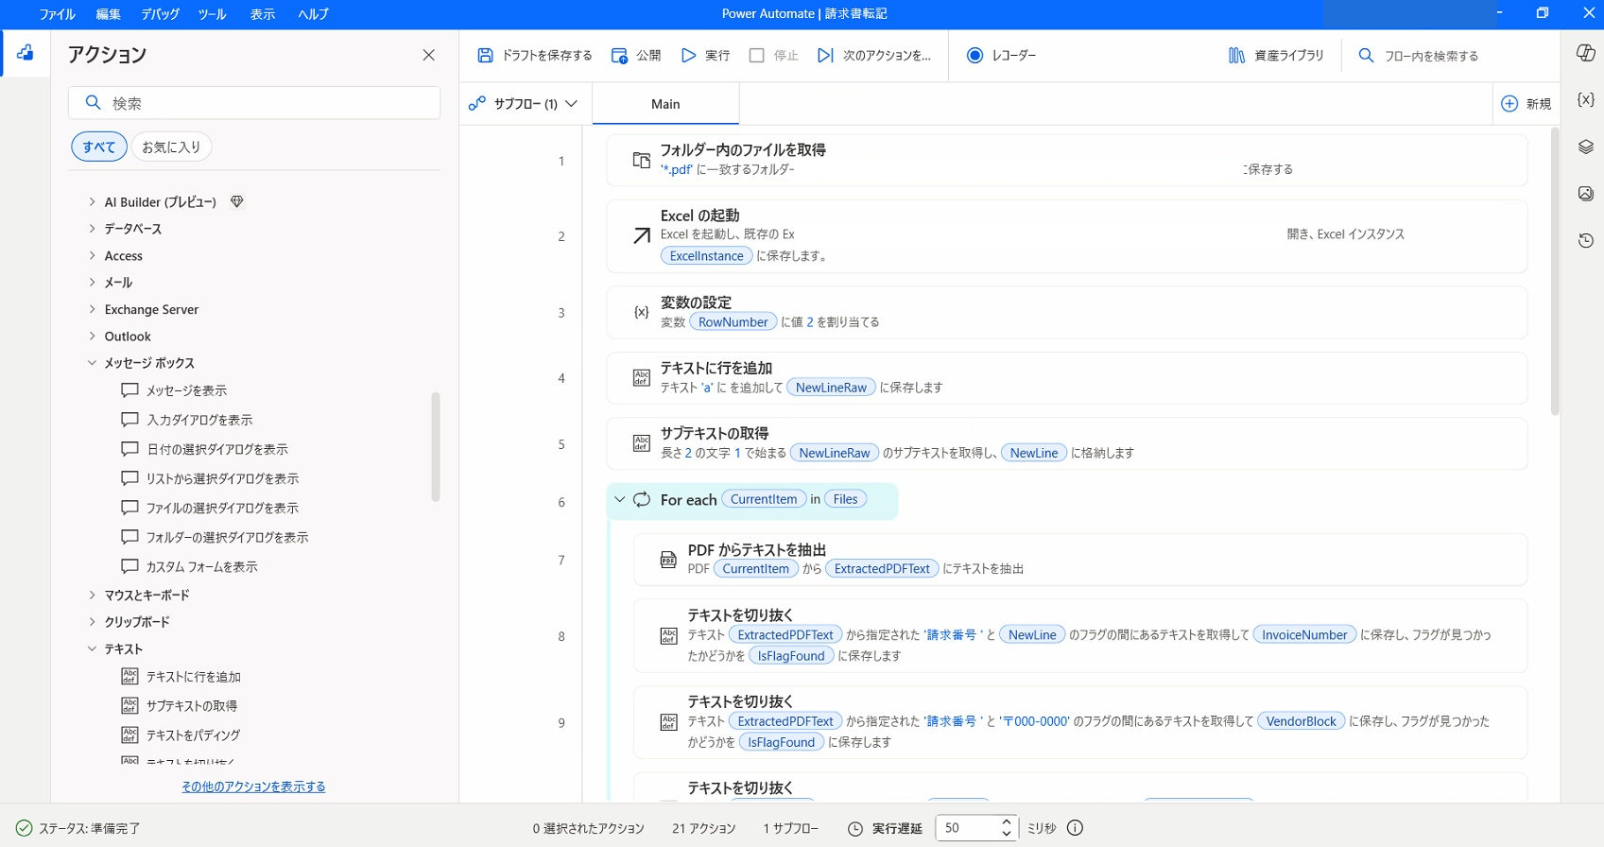Click the actions list vertical scrollbar
Screen dimensions: 1604x847
(436, 446)
